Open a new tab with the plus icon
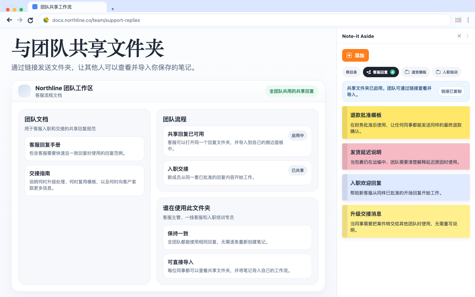The width and height of the screenshot is (475, 297). 112,9
